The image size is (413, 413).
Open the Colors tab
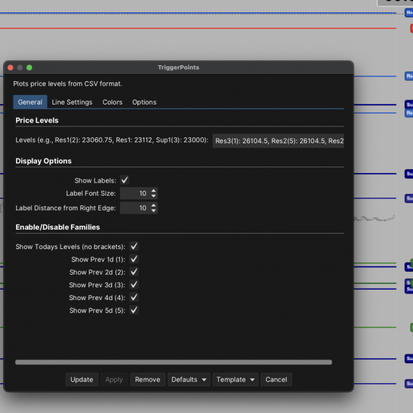[x=112, y=102]
